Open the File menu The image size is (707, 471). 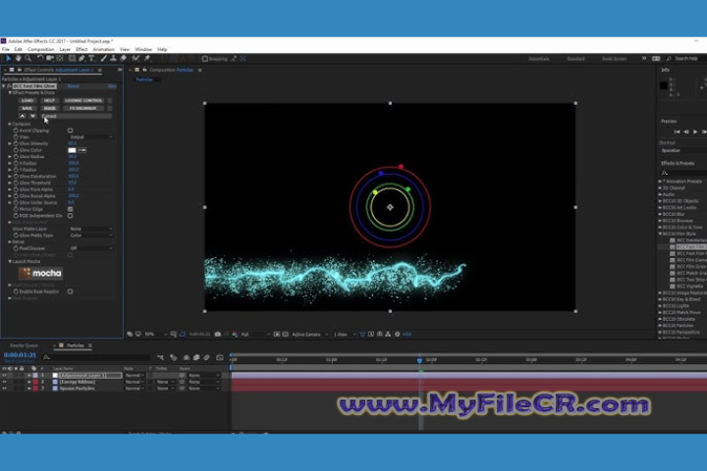click(x=6, y=49)
